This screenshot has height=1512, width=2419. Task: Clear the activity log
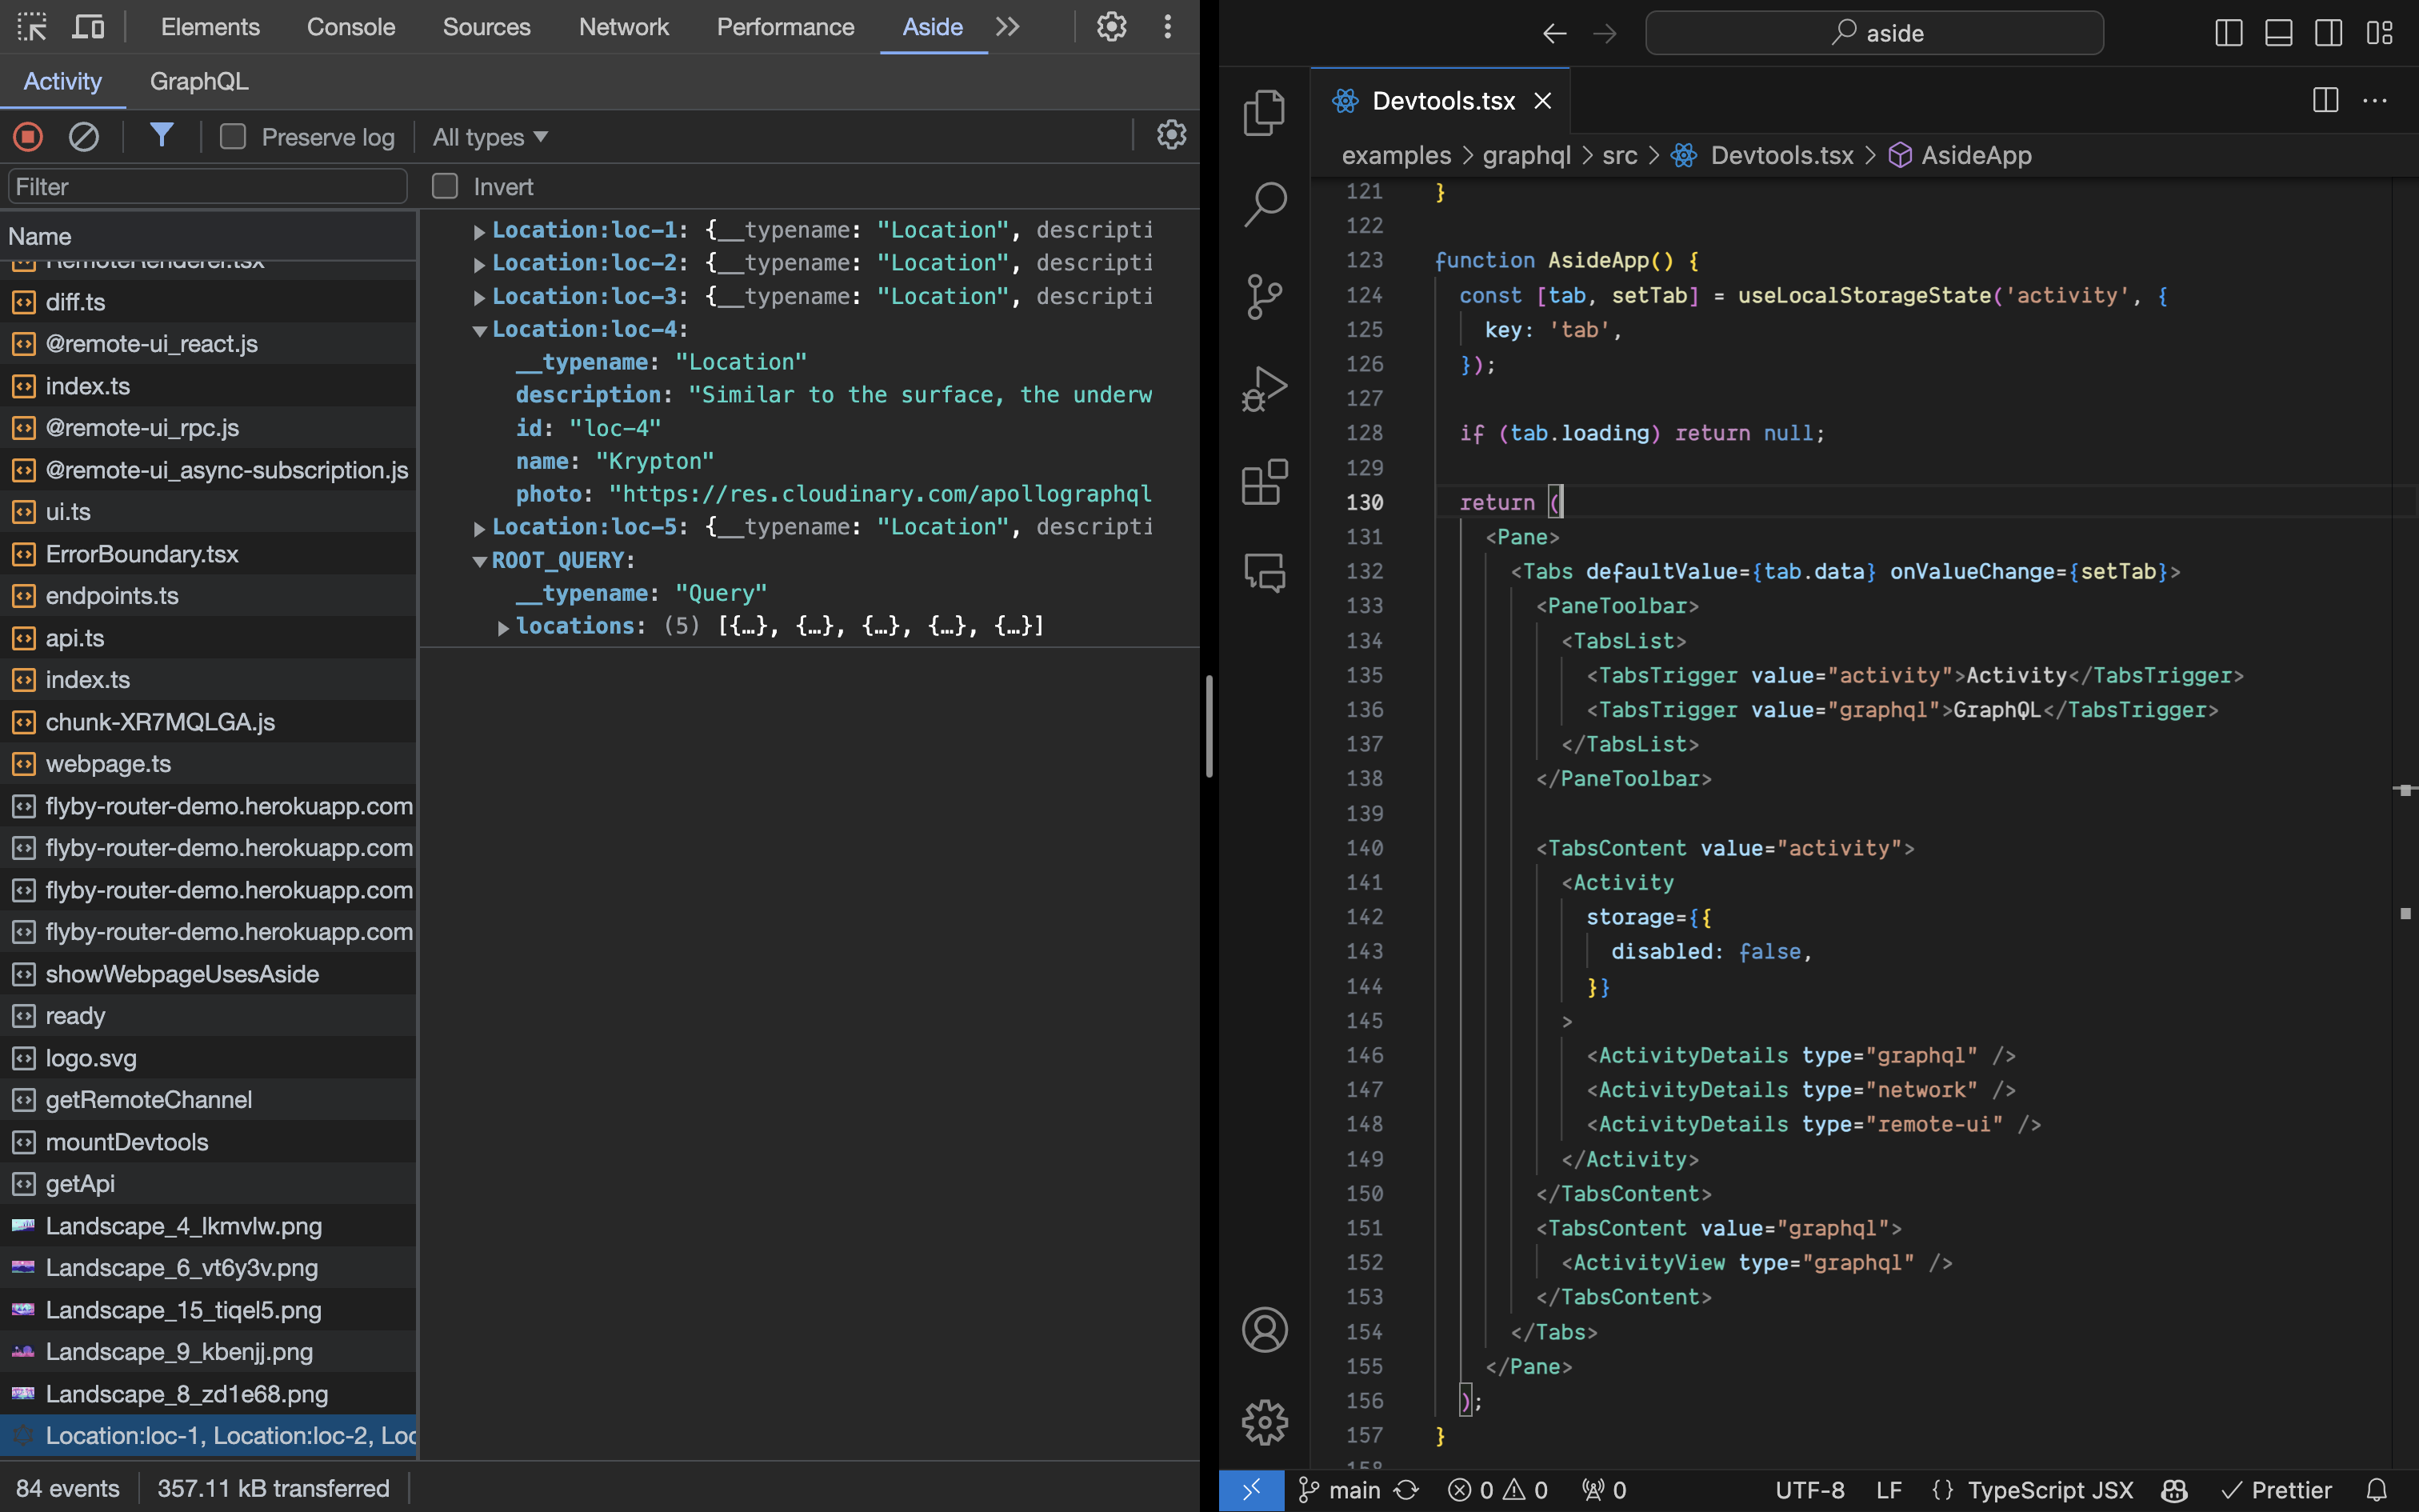point(84,136)
